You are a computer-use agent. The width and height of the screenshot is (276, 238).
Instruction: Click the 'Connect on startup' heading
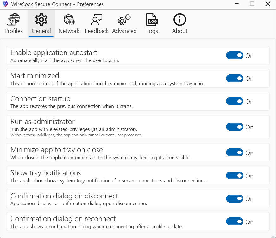coord(40,99)
